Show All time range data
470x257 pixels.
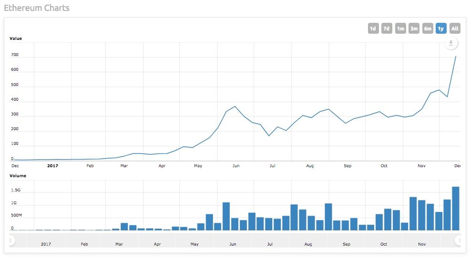point(455,29)
